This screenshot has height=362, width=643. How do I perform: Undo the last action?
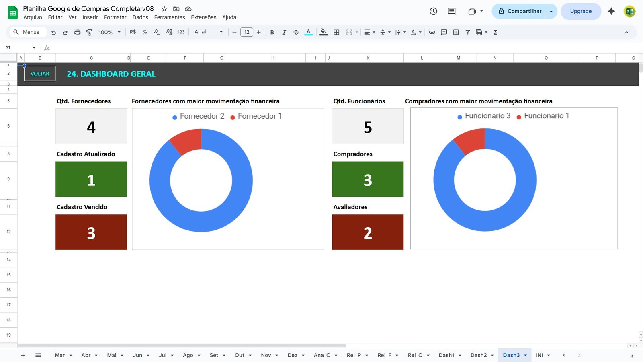tap(53, 32)
